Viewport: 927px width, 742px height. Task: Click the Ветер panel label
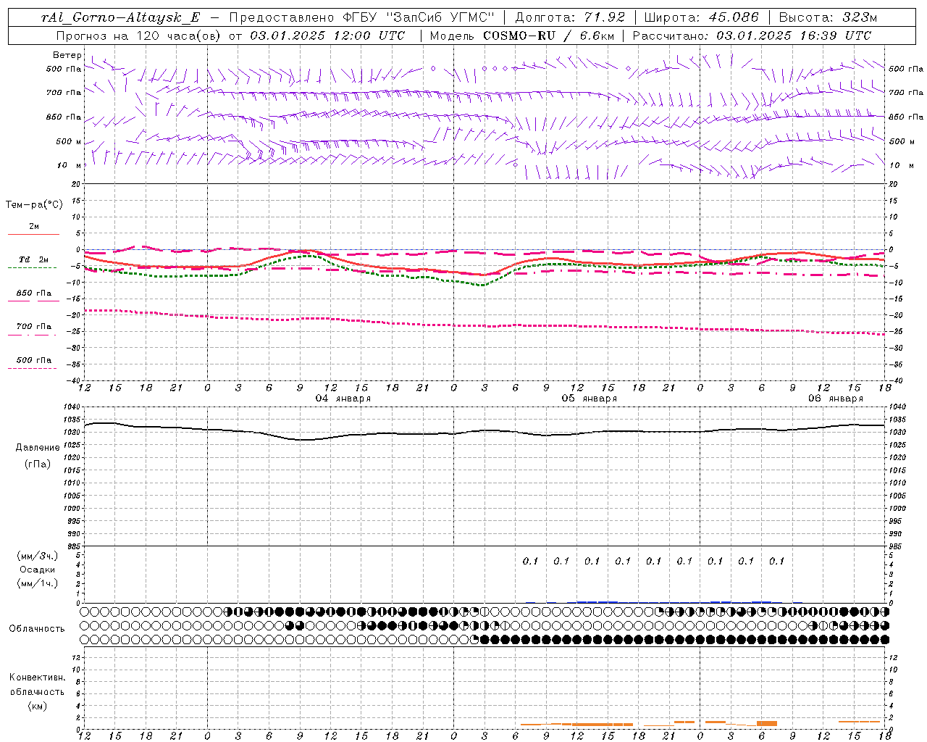(x=67, y=55)
